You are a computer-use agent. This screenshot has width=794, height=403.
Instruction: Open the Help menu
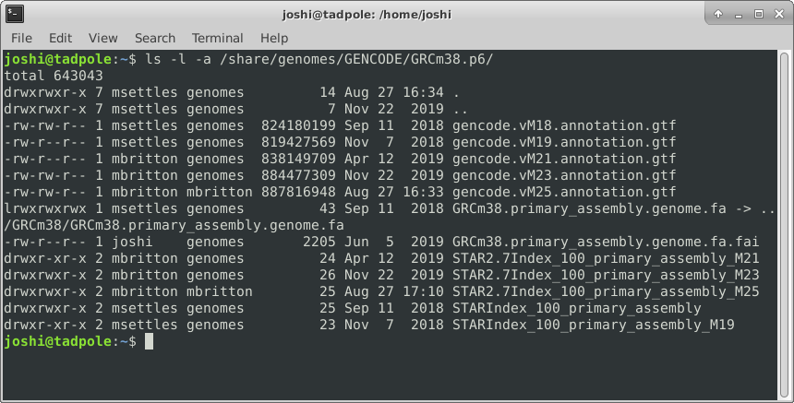coord(274,38)
